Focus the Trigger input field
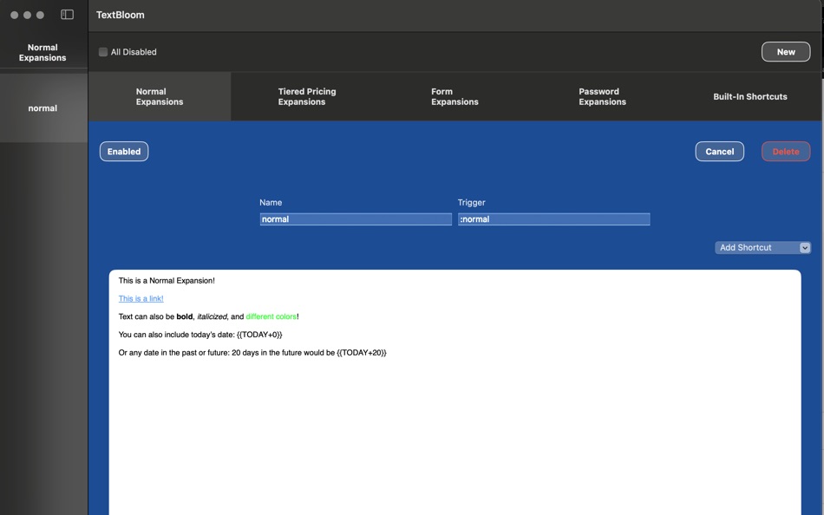This screenshot has height=515, width=824. click(554, 219)
